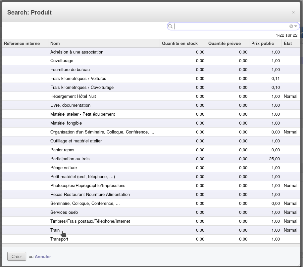Viewport: 303px width, 267px height.
Task: Pick Frais kilométriques / Voitures
Action: [151, 78]
